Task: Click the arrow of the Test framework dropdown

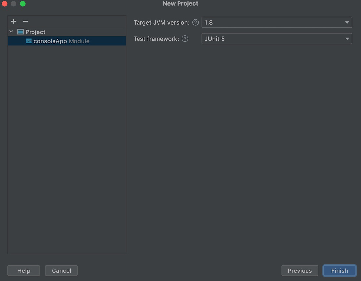Action: (x=347, y=39)
